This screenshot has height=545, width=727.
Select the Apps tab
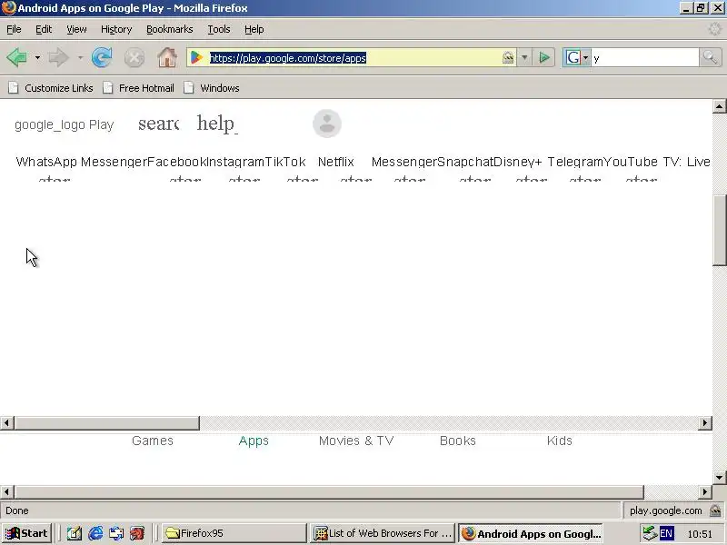(254, 441)
